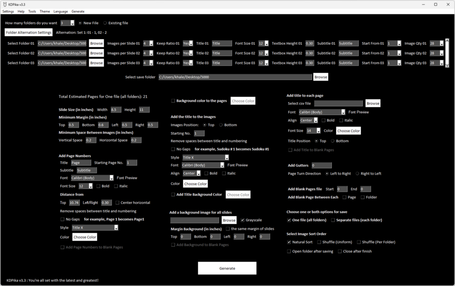Disable the Grayscale option for background image
Image resolution: width=455 pixels, height=286 pixels.
pos(243,220)
